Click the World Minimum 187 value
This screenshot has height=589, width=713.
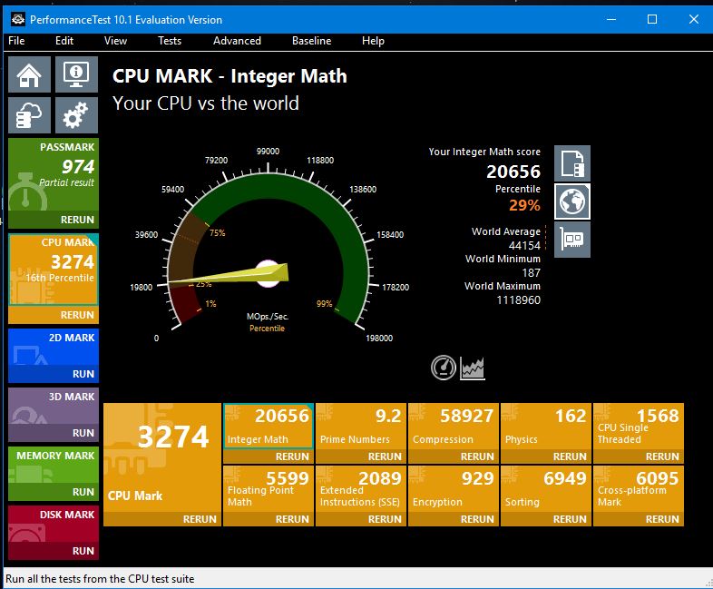point(531,273)
